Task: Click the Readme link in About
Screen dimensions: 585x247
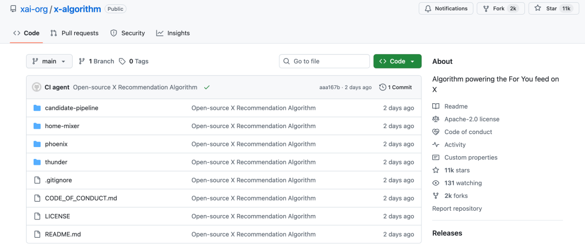Action: 456,106
